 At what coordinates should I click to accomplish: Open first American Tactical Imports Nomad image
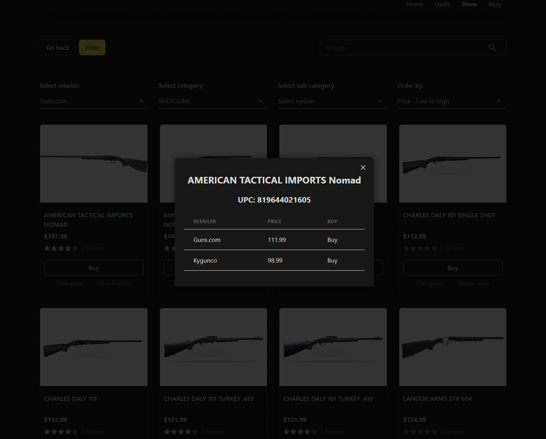click(94, 164)
